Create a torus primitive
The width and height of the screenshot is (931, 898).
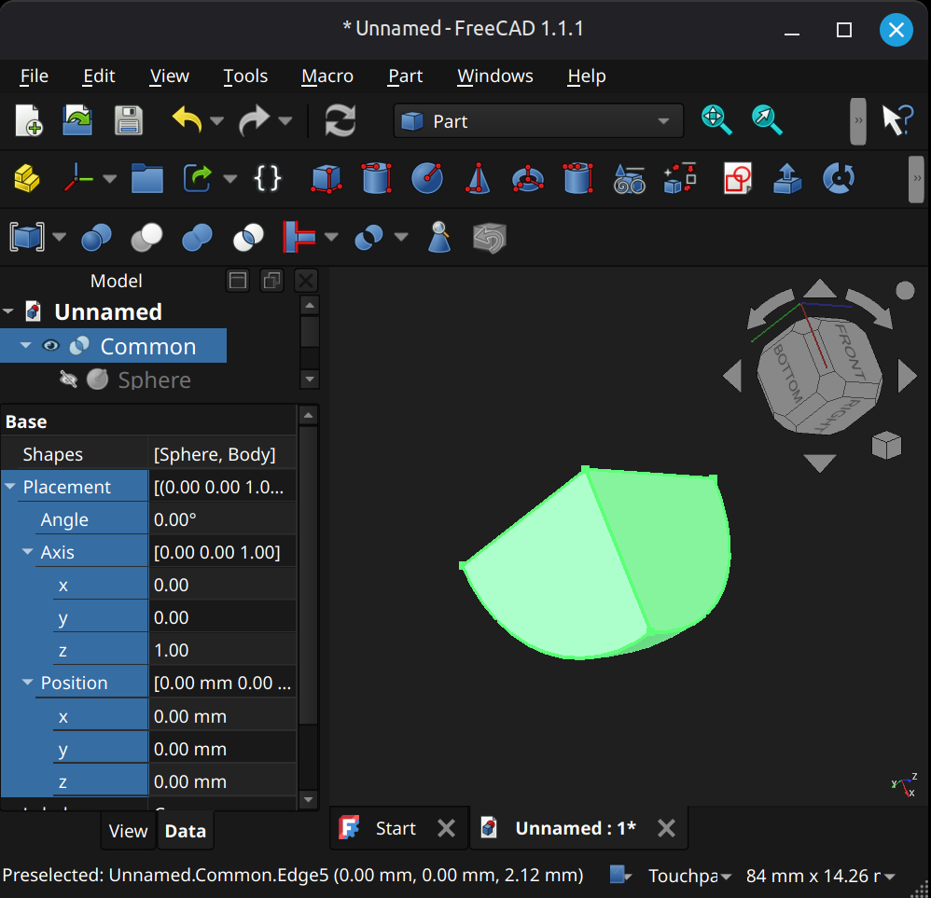(x=528, y=178)
